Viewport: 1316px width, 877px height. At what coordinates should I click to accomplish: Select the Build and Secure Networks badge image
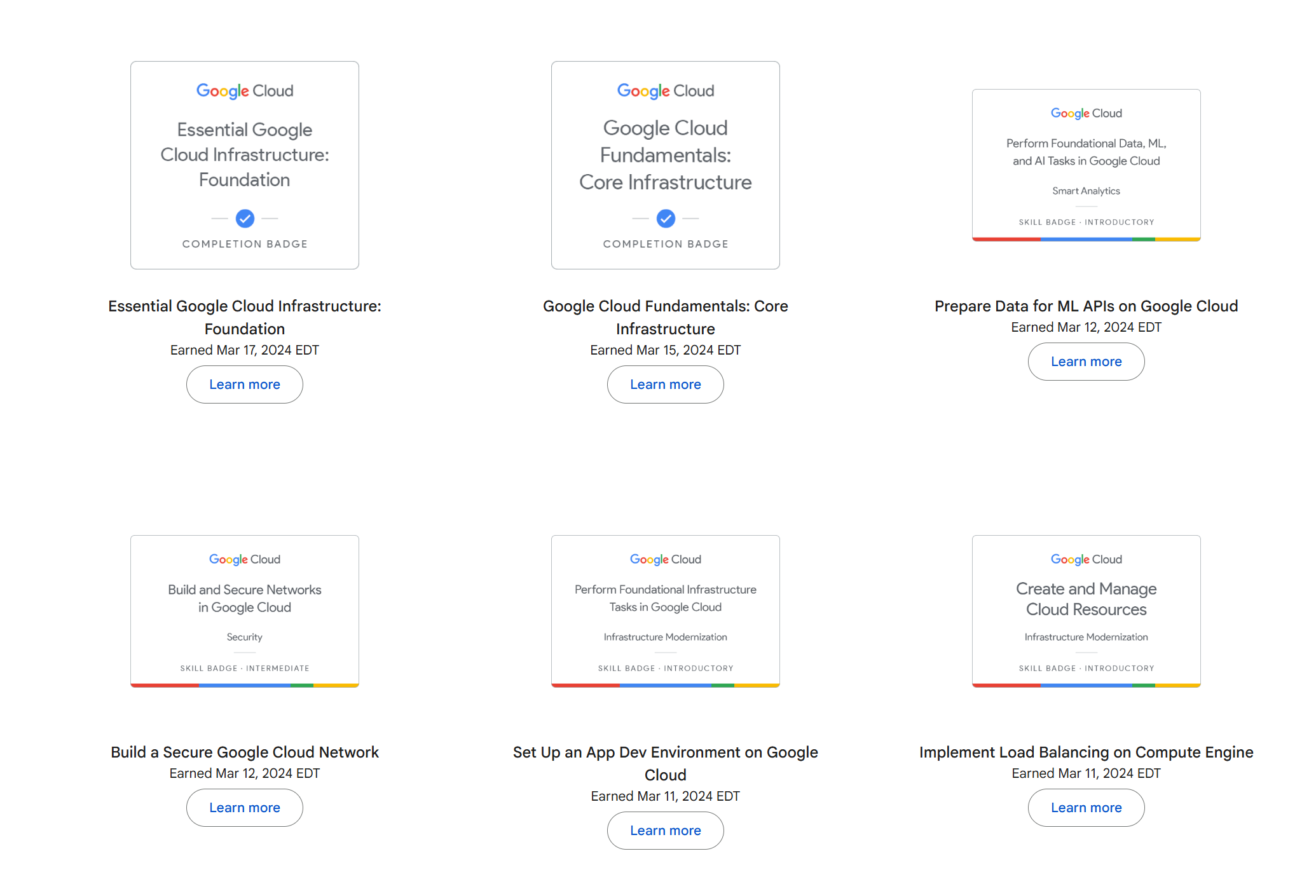(x=245, y=611)
